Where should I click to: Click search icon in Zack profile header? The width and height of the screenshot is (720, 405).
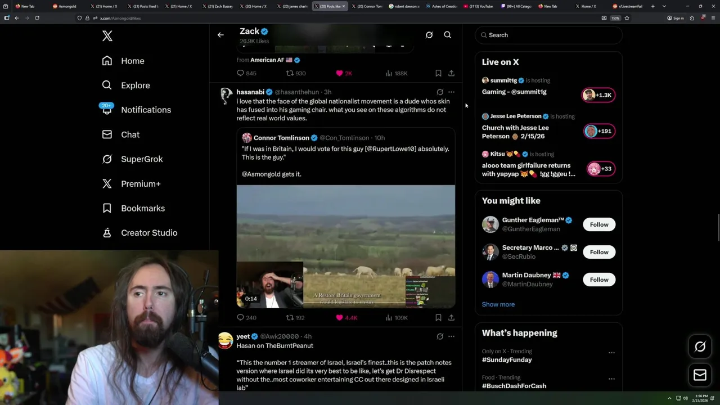click(x=448, y=35)
